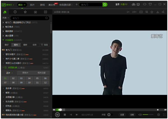The image size is (168, 119).
Task: Play episode 12
Action: tap(45, 83)
